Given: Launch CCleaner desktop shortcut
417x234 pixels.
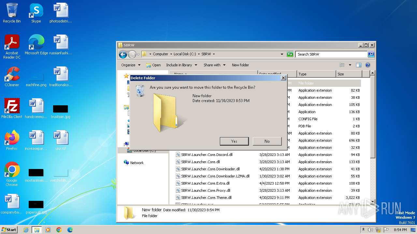Looking at the screenshot, I should (x=12, y=77).
